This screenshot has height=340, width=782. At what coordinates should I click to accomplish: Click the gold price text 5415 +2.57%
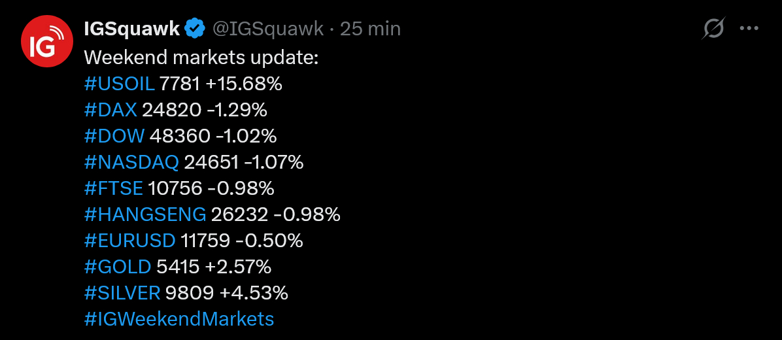tap(214, 267)
